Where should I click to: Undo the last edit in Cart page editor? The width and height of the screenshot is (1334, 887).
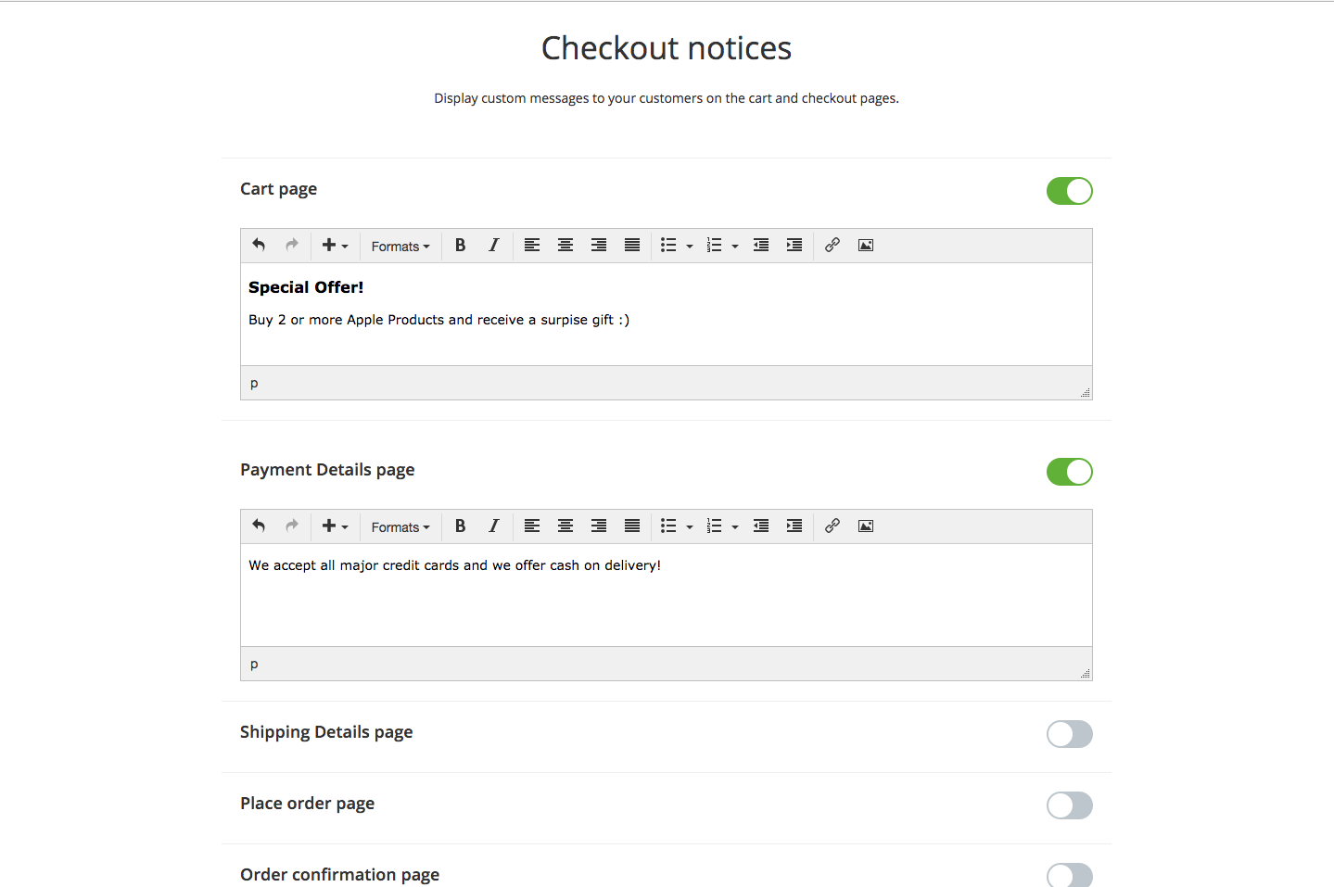[259, 246]
